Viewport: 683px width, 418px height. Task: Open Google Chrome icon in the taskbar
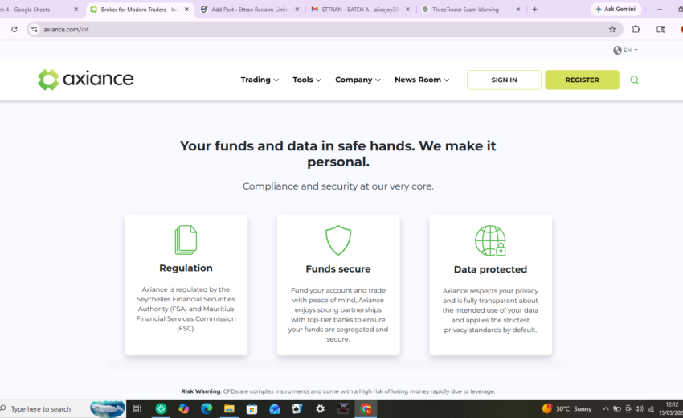coord(366,409)
